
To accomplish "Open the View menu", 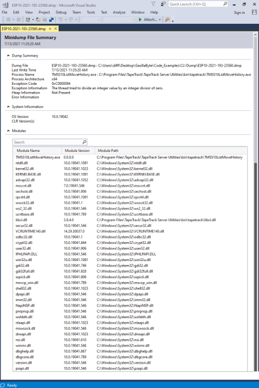I will click(29, 12).
